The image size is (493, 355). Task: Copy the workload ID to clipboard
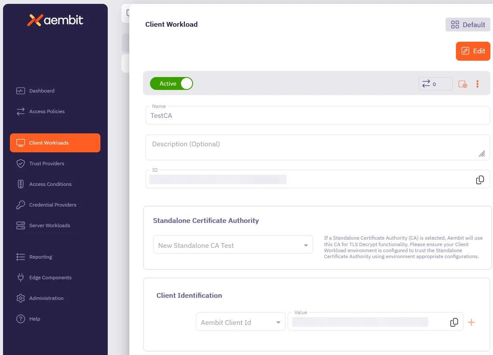(480, 179)
